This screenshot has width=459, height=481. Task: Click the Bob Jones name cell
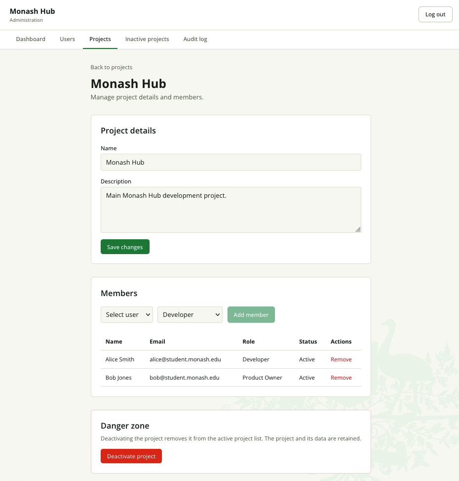tap(118, 378)
